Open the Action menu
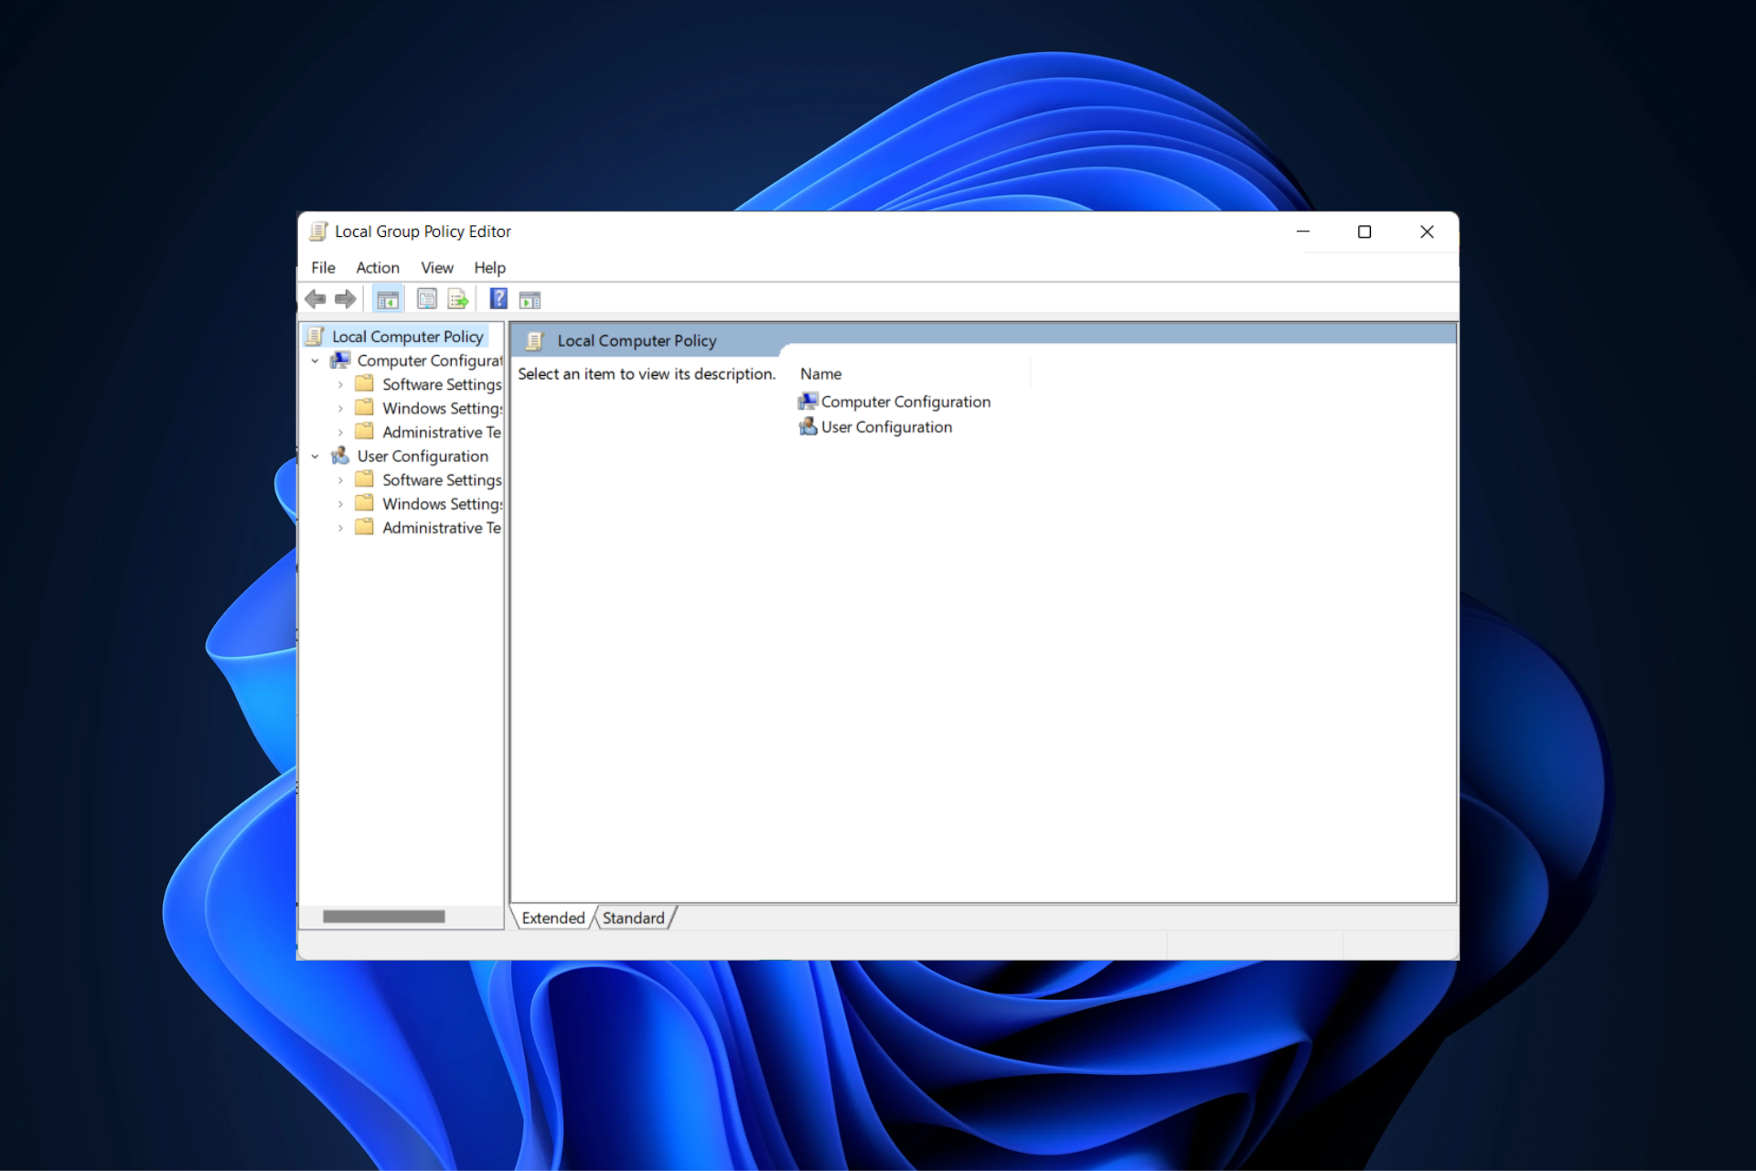1756x1171 pixels. coord(378,268)
